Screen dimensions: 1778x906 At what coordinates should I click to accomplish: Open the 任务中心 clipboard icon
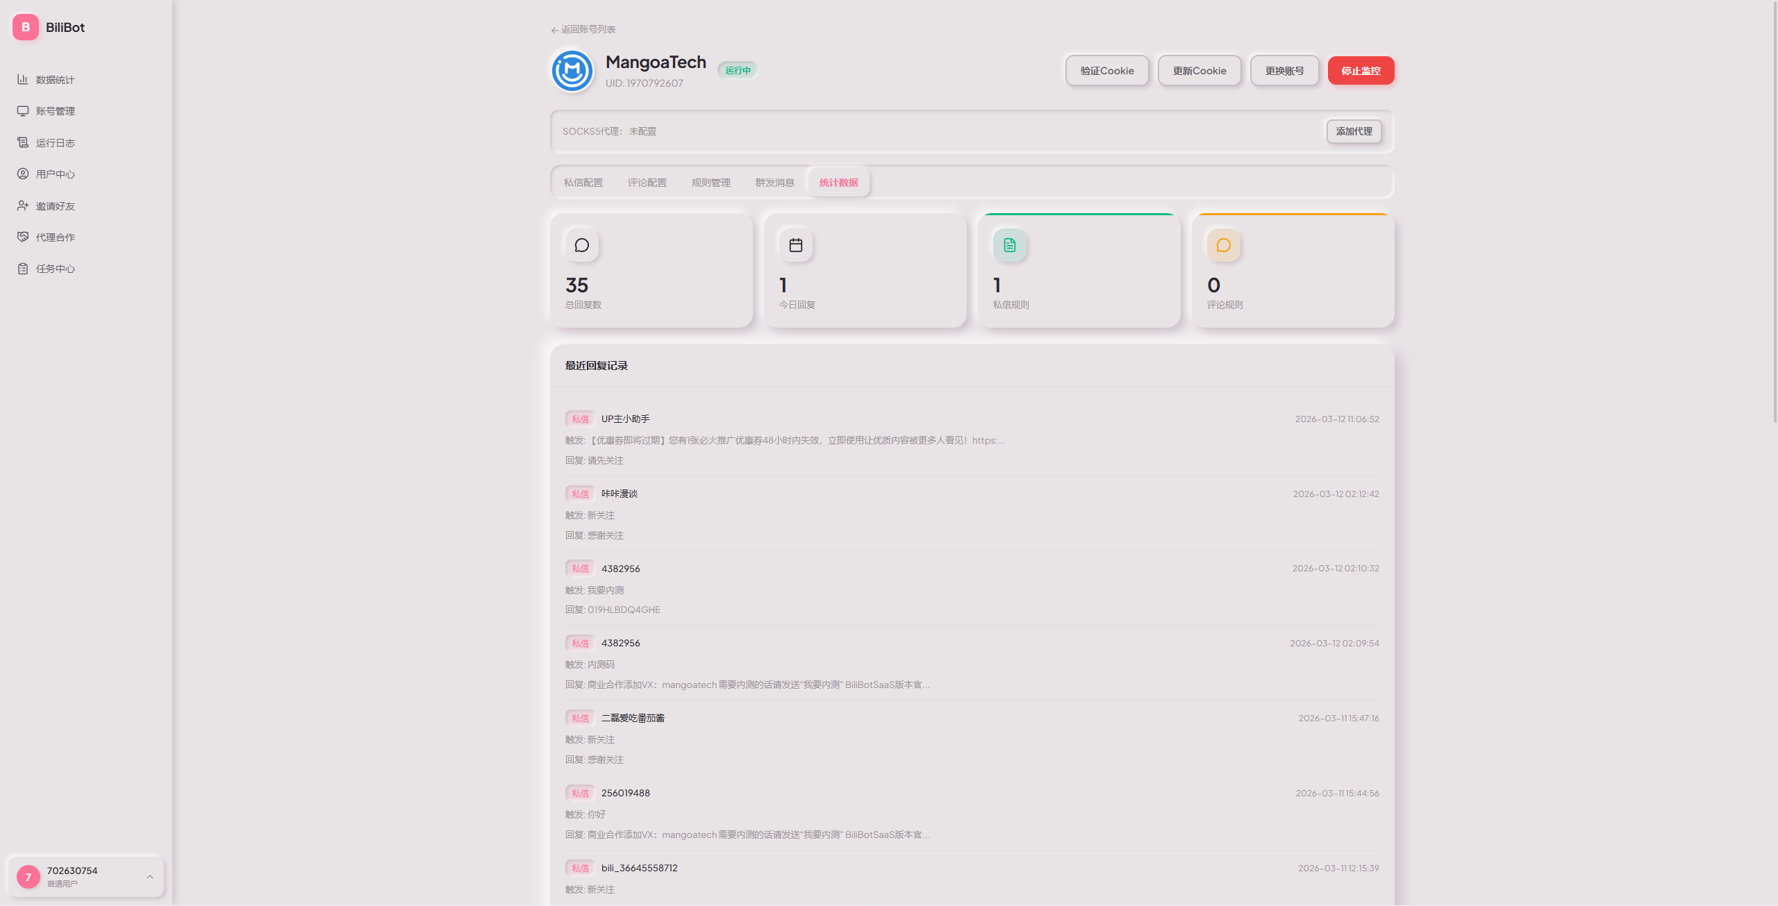(x=23, y=269)
